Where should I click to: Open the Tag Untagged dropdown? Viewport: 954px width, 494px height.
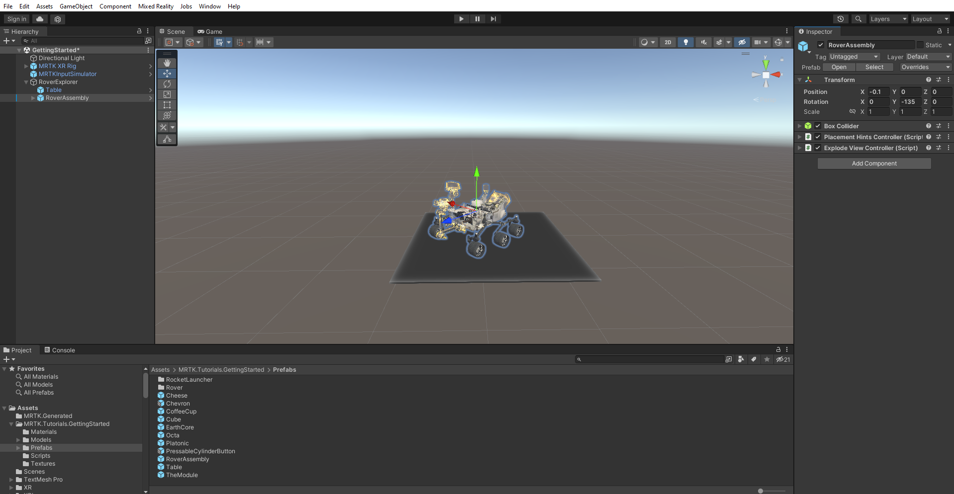[854, 57]
